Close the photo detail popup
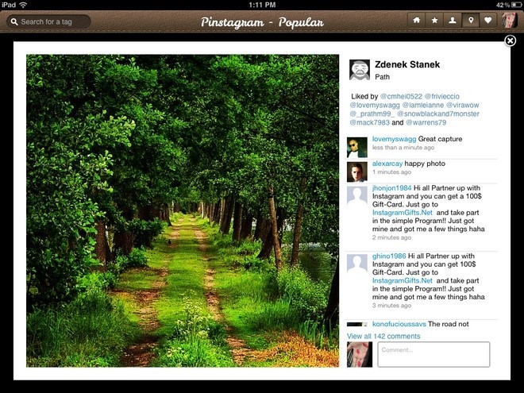 pos(510,40)
